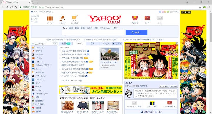Click the ログイン履歴 button
The height and width of the screenshot is (114, 212).
click(164, 86)
